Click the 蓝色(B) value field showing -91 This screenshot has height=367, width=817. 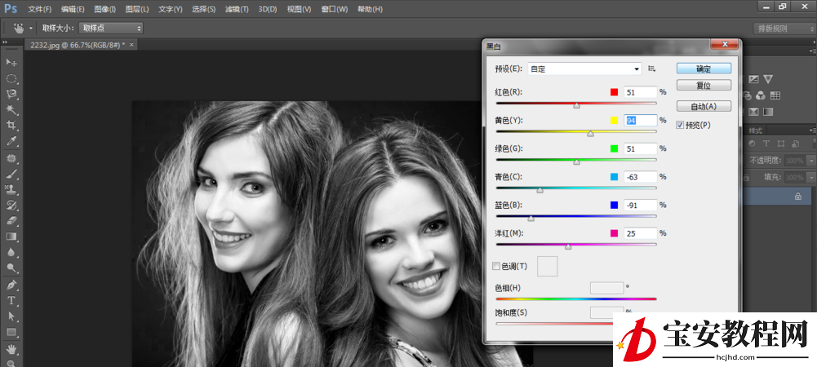pos(641,205)
